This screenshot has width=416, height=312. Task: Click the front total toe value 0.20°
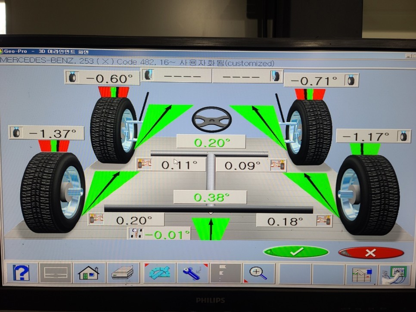point(211,142)
